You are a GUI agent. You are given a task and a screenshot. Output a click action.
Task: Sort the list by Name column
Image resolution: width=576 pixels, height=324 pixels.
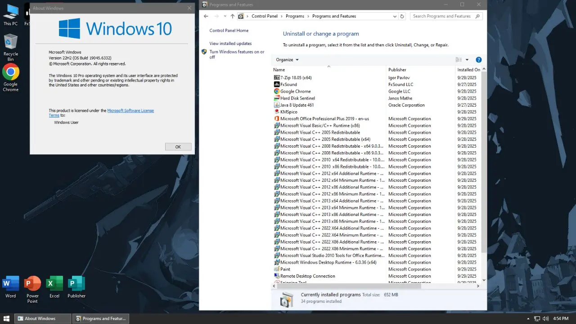click(329, 70)
